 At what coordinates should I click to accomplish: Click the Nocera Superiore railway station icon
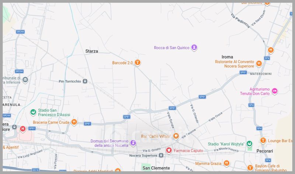point(161,156)
